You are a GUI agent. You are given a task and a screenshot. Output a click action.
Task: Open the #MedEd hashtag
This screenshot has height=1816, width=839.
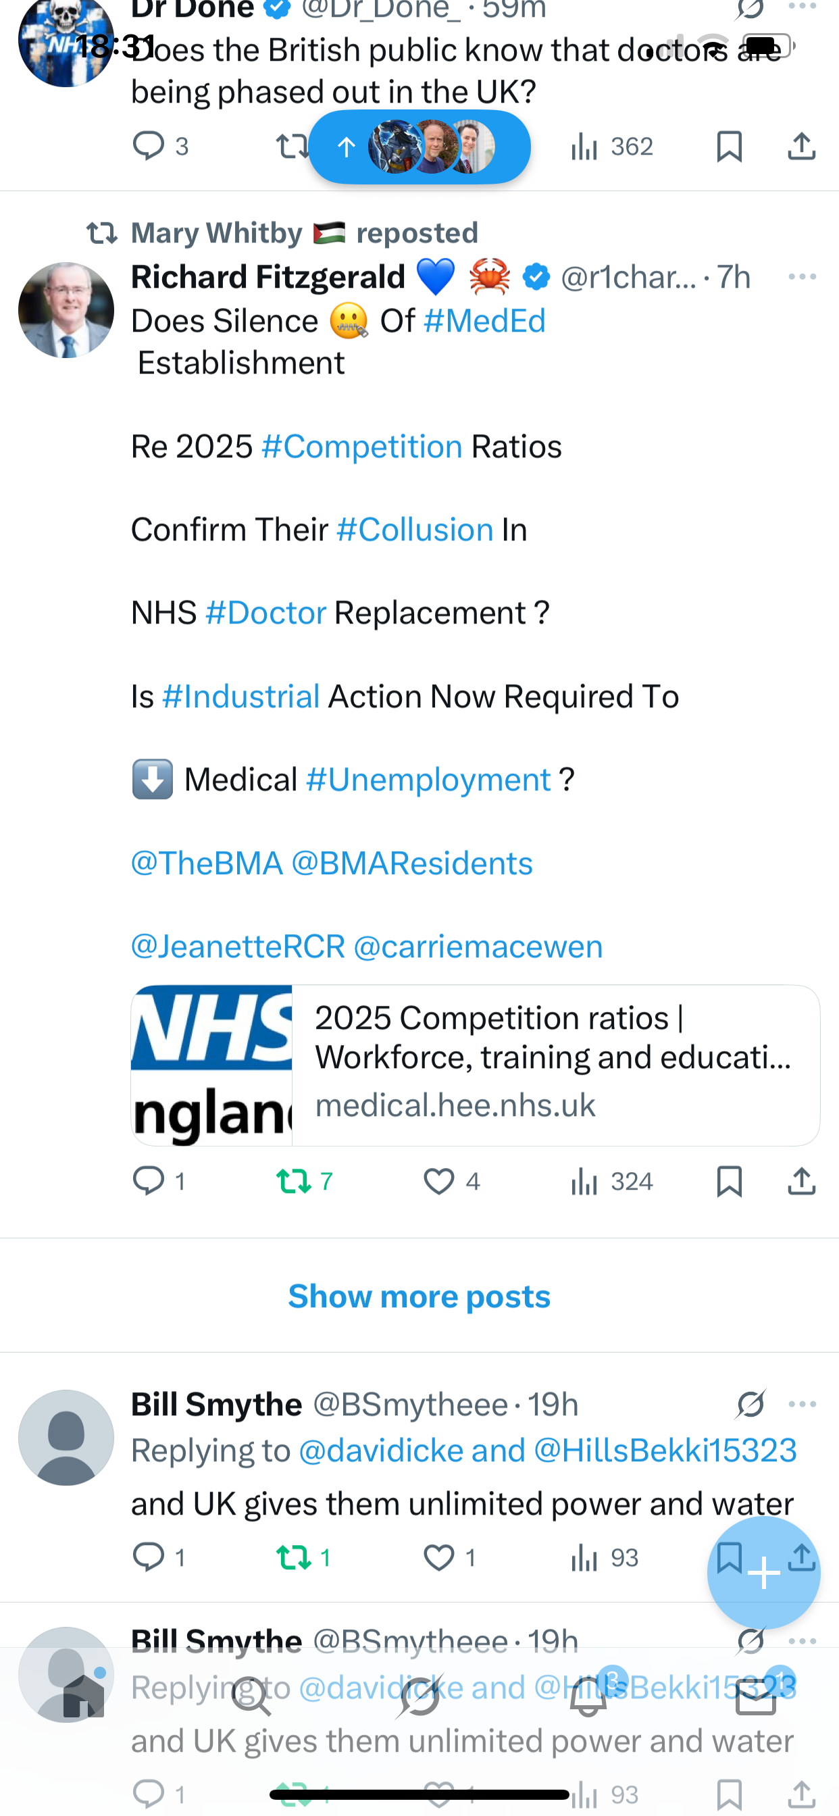(x=484, y=321)
